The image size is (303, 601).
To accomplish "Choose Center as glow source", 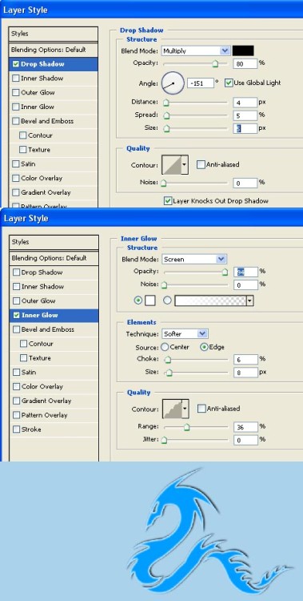I will pos(165,347).
